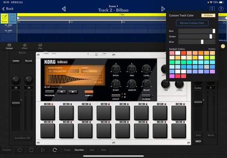Click the track volume fader handle
227x158 pixels.
198,102
